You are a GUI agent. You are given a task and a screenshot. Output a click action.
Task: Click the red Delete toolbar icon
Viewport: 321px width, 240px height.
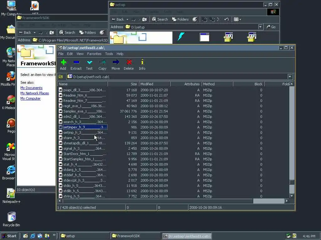click(129, 65)
